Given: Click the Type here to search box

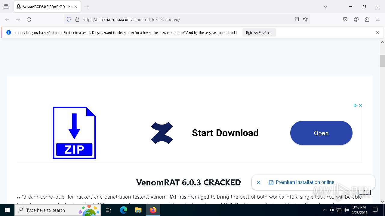Looking at the screenshot, I should pyautogui.click(x=58, y=210).
